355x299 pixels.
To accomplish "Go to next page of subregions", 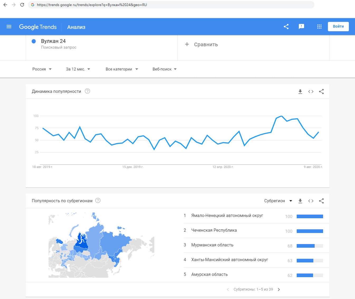I will [x=279, y=290].
